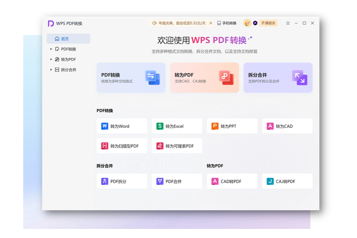
Task: Select 拆分合并 in the sidebar
Action: (x=68, y=70)
